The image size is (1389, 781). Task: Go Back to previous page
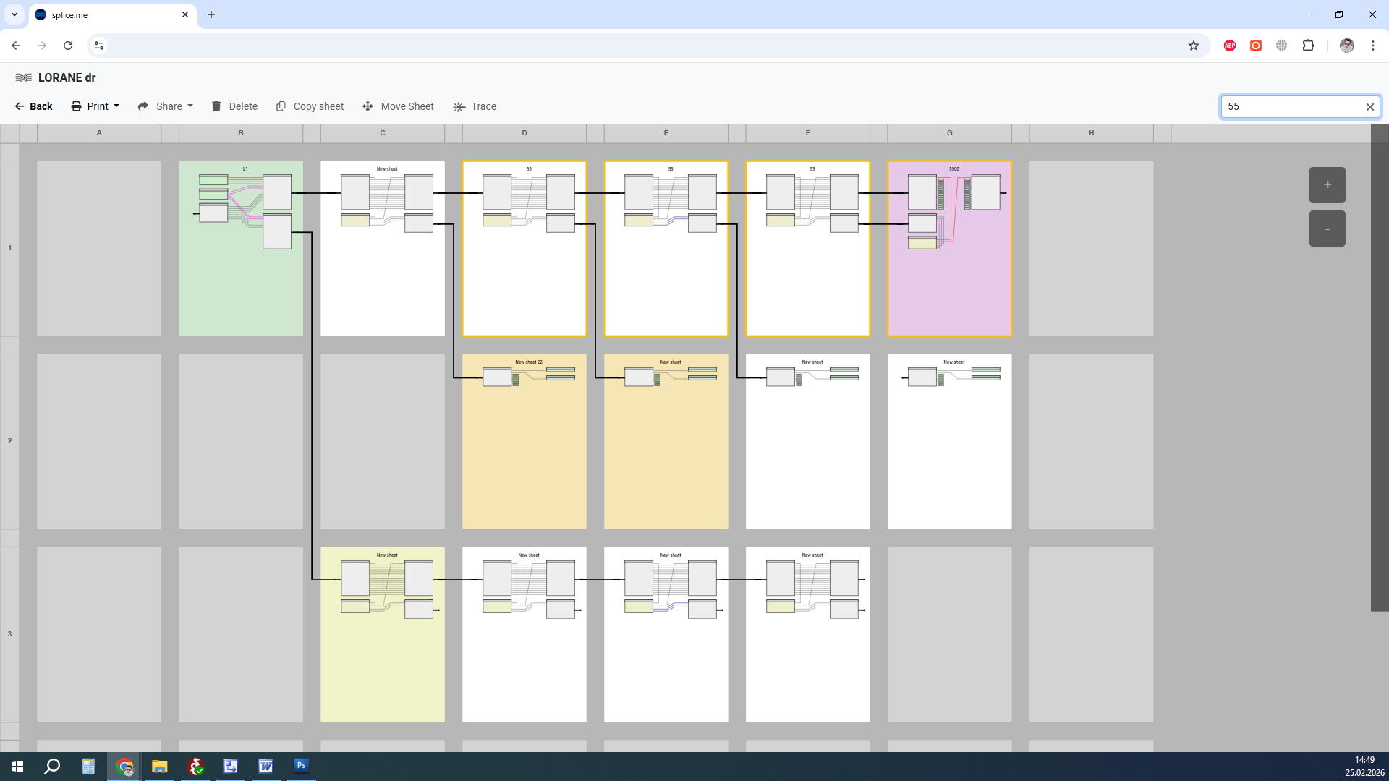pos(33,106)
